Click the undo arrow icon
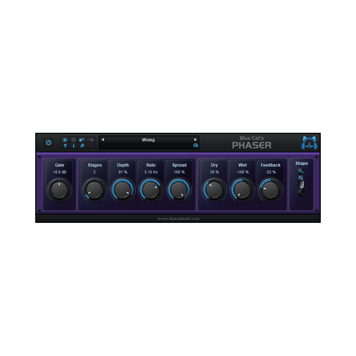The width and height of the screenshot is (356, 356). coord(82,140)
